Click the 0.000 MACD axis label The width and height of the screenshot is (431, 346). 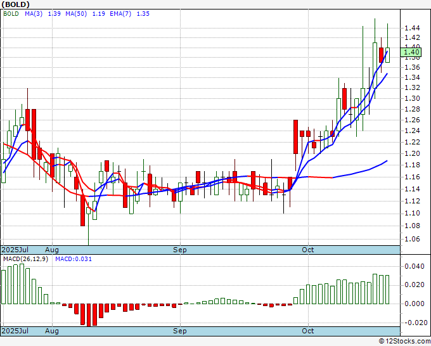[x=415, y=304]
